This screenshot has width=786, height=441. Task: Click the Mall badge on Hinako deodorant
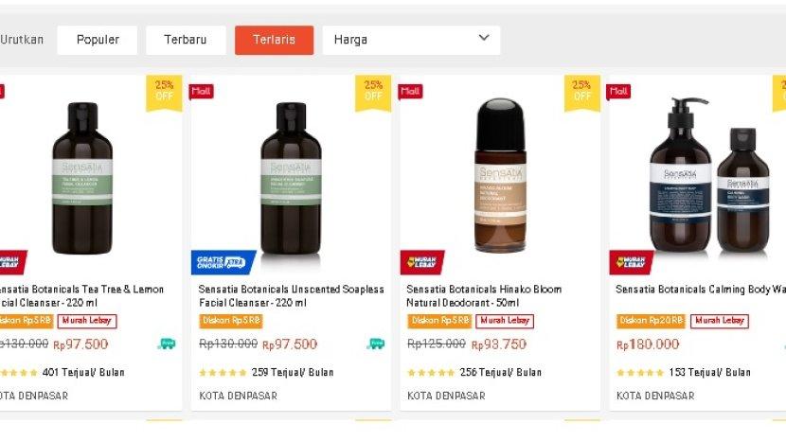411,91
